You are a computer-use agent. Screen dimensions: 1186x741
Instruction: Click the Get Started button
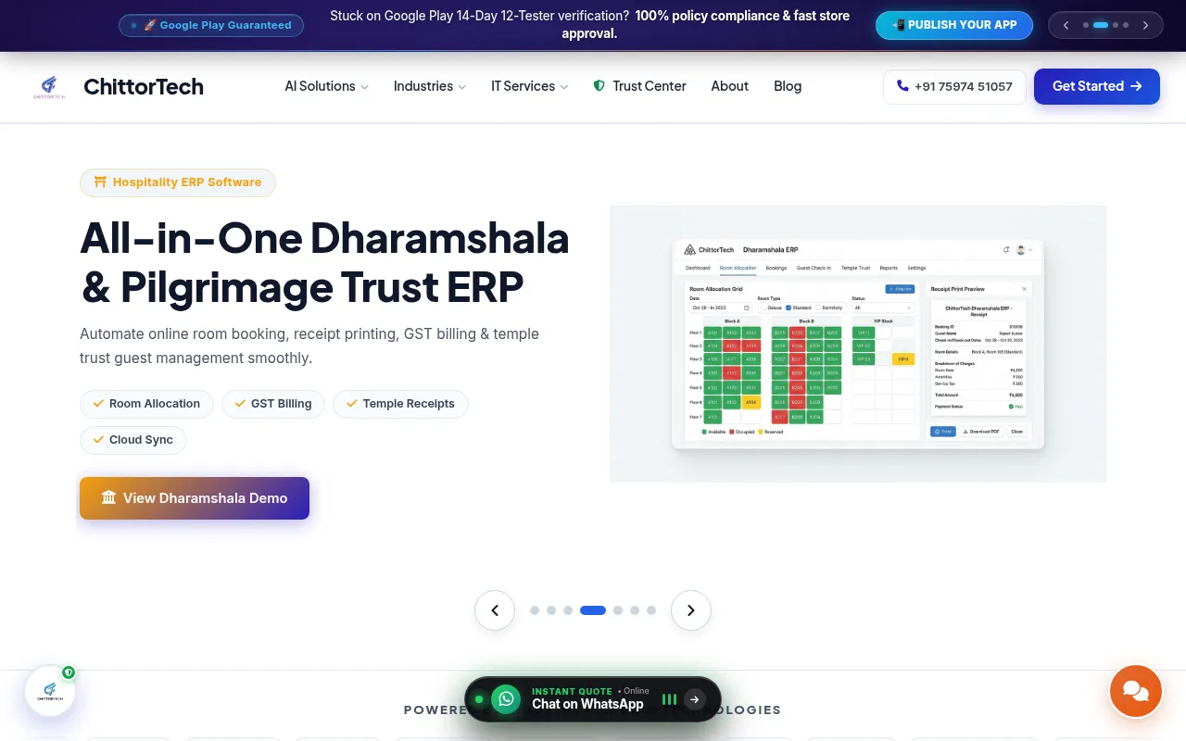pyautogui.click(x=1097, y=86)
